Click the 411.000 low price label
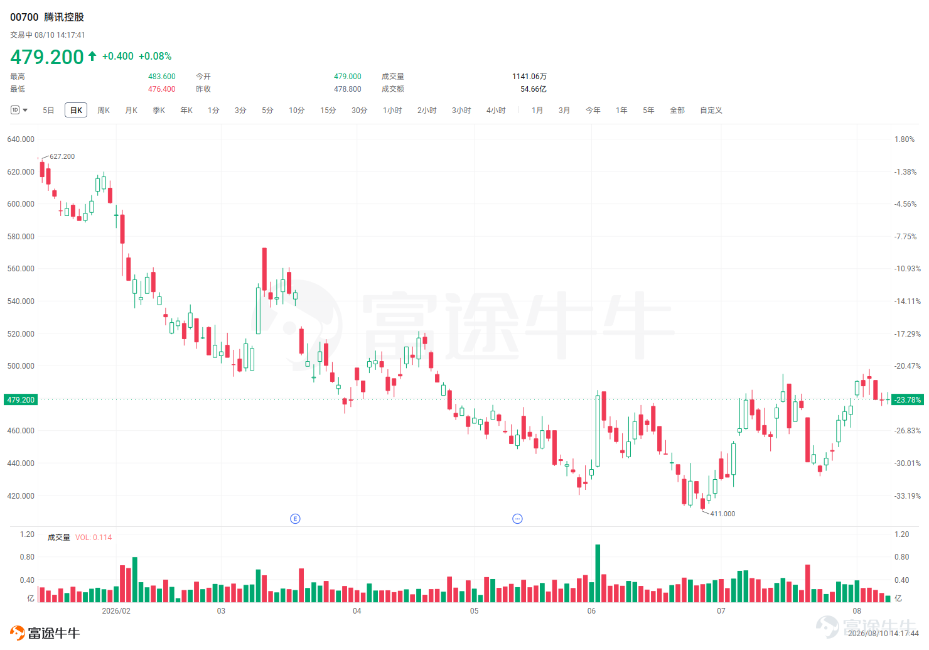The image size is (929, 650). [722, 514]
